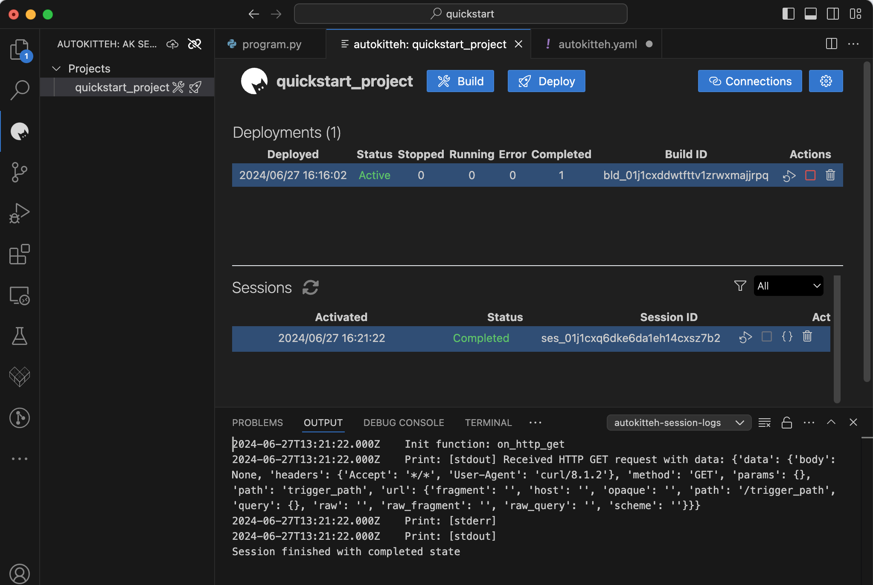Image resolution: width=873 pixels, height=585 pixels.
Task: Select the OUTPUT panel tab
Action: (323, 423)
